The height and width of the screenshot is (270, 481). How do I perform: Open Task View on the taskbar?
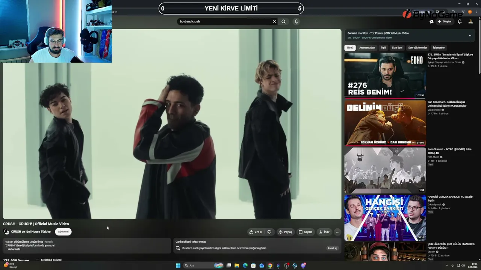pyautogui.click(x=228, y=265)
